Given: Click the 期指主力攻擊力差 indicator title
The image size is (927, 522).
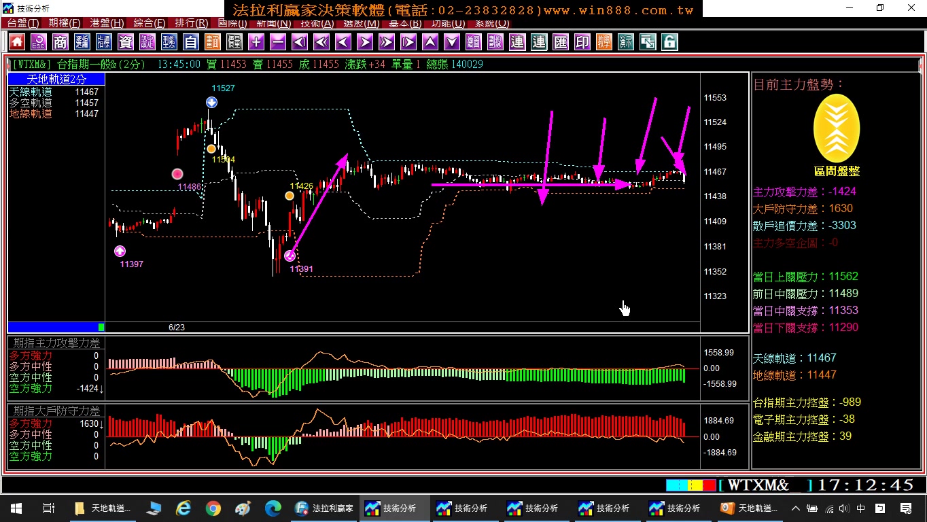Looking at the screenshot, I should coord(57,343).
